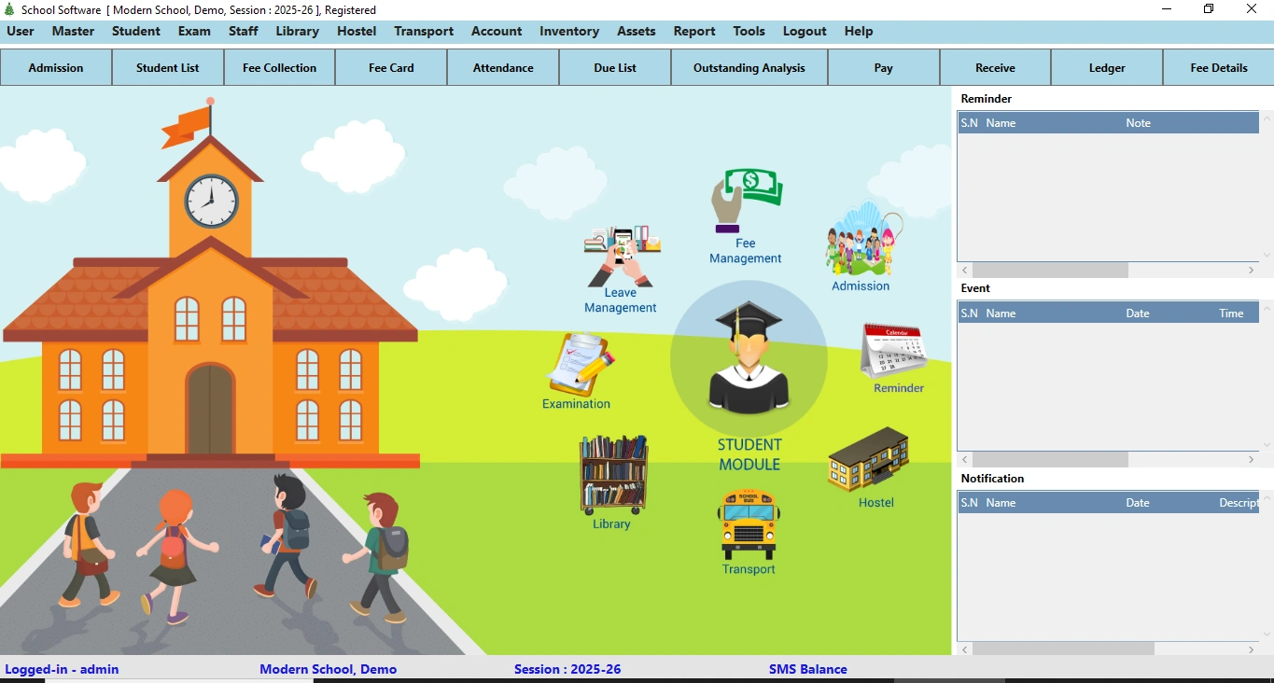Open the Inventory menu
Screen dimensions: 1274x683
pos(569,31)
